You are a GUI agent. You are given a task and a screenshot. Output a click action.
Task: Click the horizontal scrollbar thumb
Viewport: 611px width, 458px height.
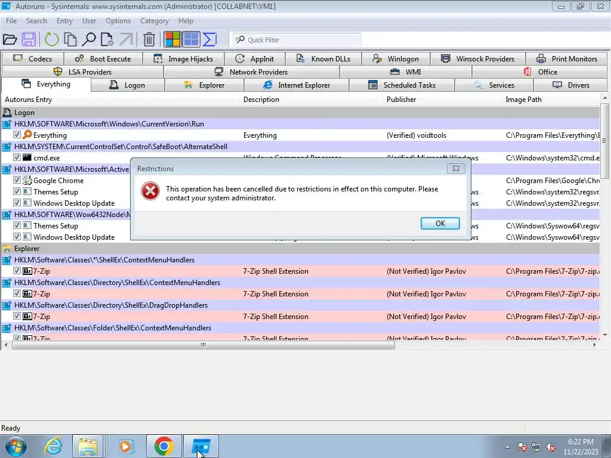click(203, 345)
